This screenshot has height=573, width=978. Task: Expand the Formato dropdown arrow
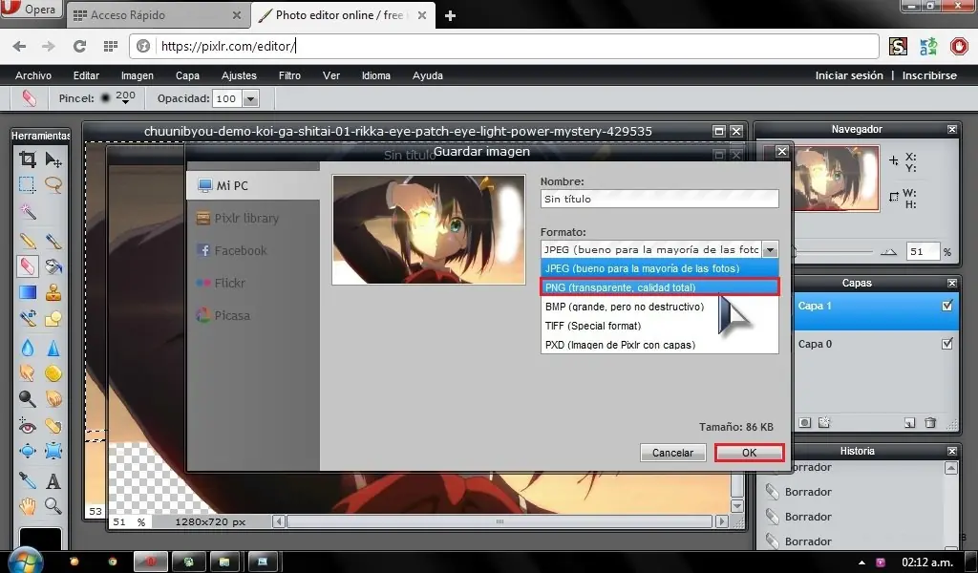tap(771, 249)
